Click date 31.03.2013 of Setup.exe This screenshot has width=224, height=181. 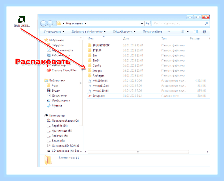click(x=133, y=96)
